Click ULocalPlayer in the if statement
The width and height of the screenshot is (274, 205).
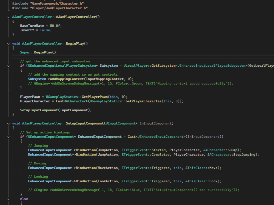(136, 66)
